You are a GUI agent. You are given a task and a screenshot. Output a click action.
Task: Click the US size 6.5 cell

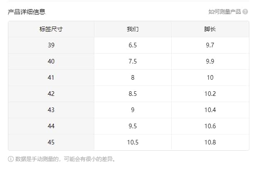(x=133, y=45)
